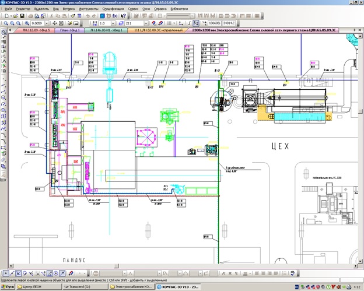The width and height of the screenshot is (364, 291).
Task: Open print preview
Action: 37,16
